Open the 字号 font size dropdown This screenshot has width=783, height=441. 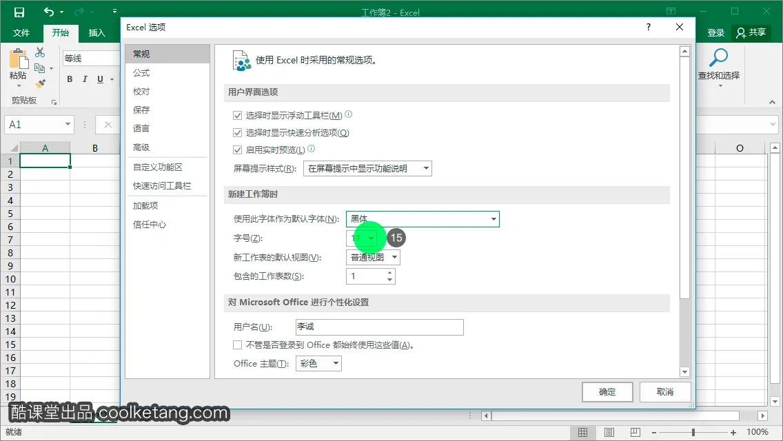[363, 238]
